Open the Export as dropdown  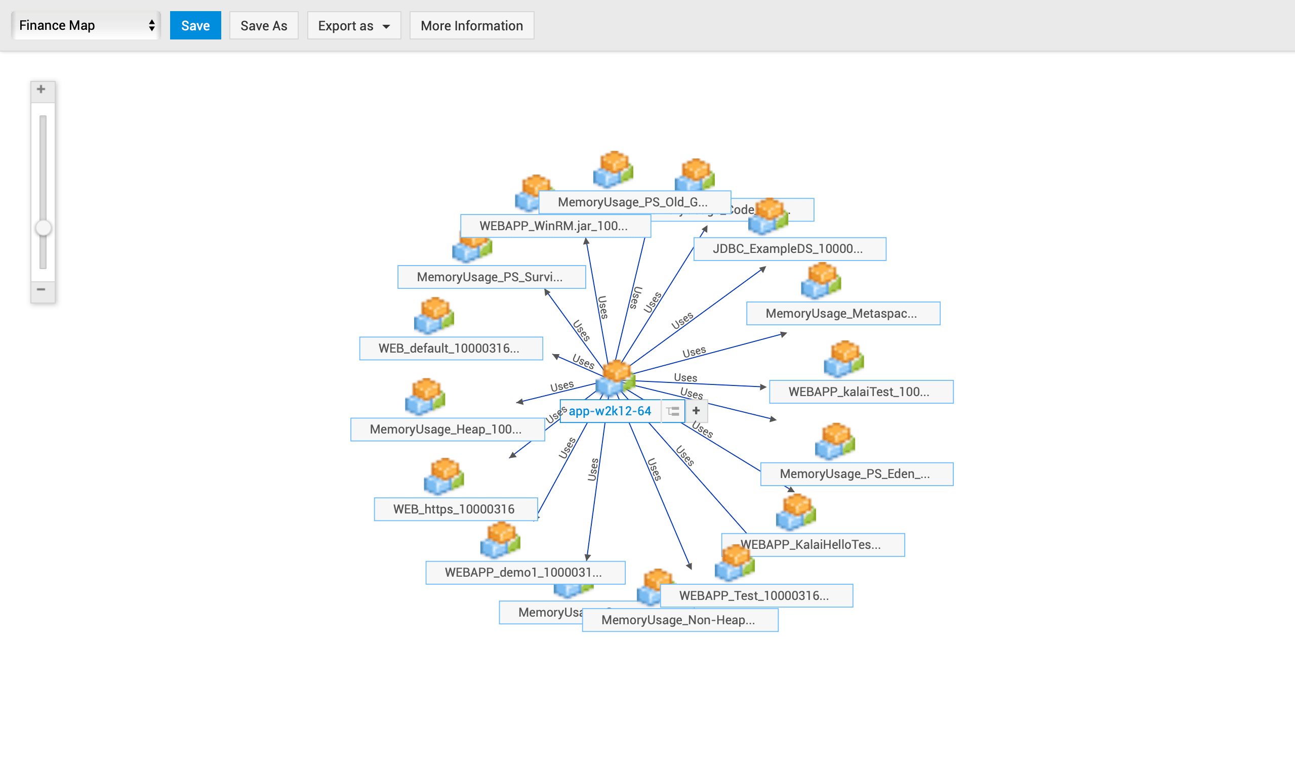(x=353, y=26)
